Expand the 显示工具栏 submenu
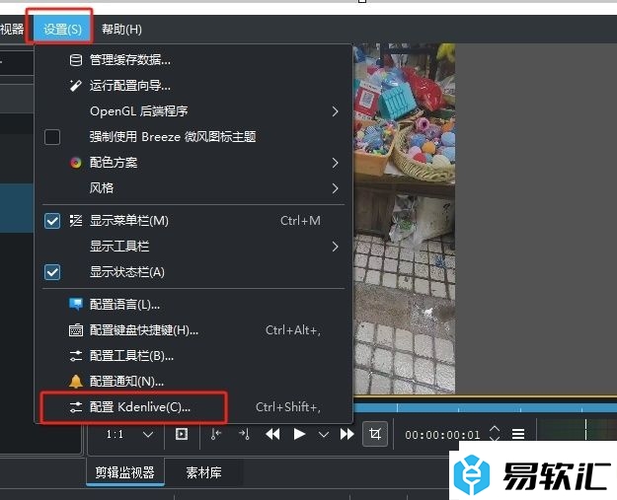The height and width of the screenshot is (500, 617). click(193, 247)
